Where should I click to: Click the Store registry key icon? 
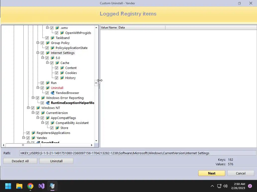57,128
